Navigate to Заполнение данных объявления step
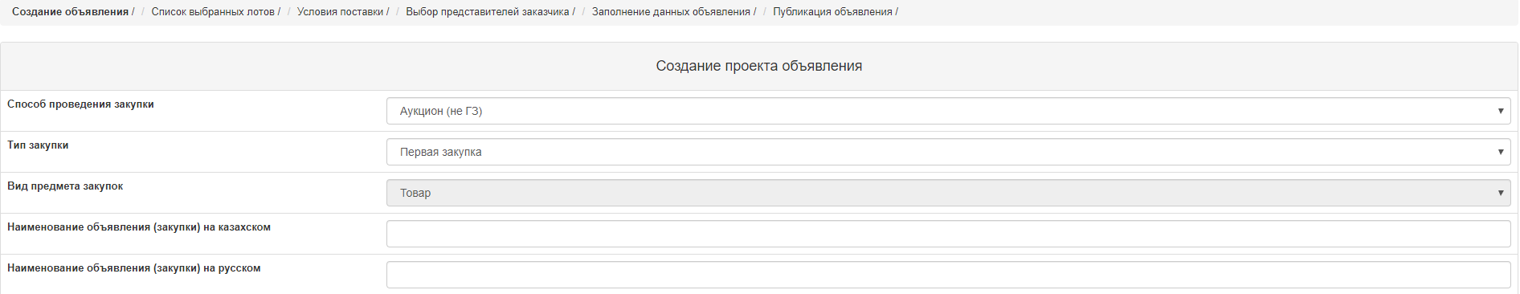The width and height of the screenshot is (1520, 294). [671, 12]
